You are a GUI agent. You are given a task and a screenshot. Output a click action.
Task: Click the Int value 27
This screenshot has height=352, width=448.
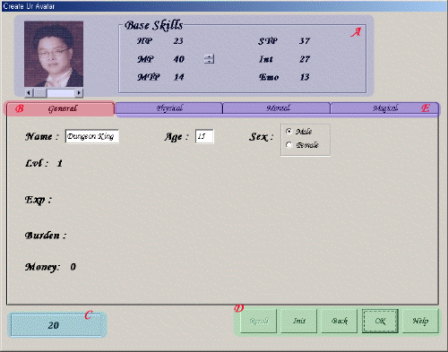click(305, 59)
